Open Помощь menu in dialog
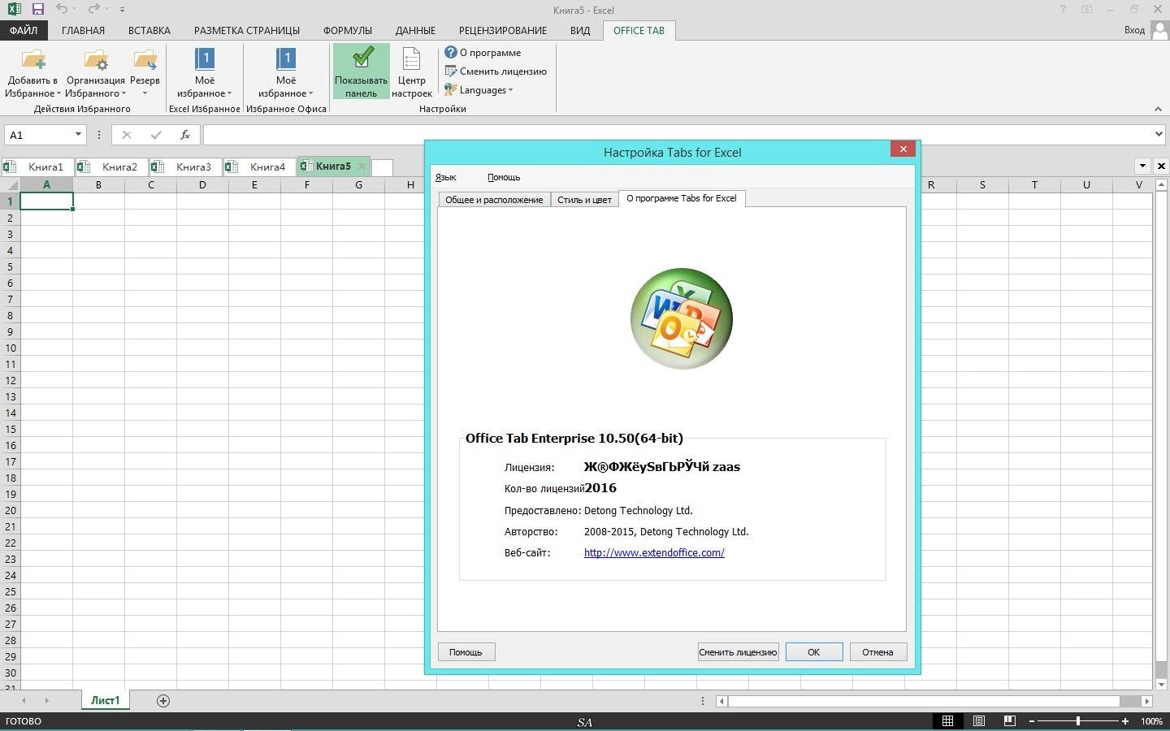The width and height of the screenshot is (1170, 731). pyautogui.click(x=504, y=177)
